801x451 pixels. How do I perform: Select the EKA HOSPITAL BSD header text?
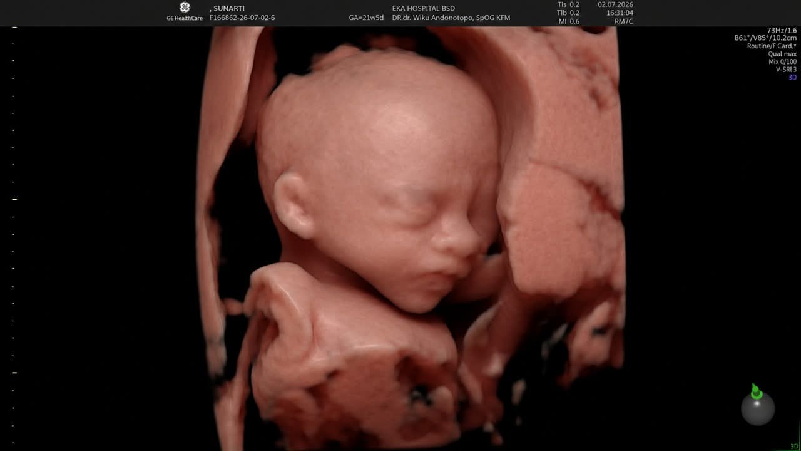[x=423, y=9]
